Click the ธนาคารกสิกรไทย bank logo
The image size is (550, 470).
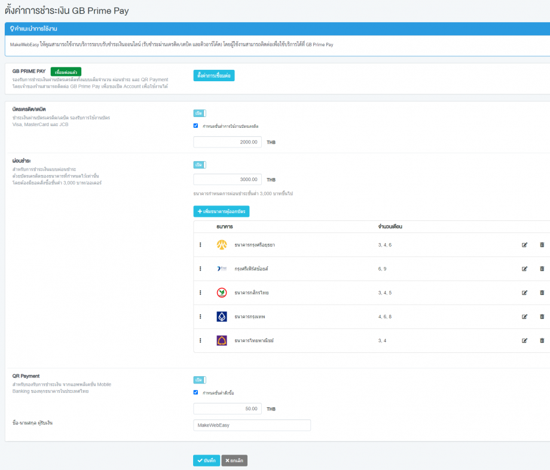pyautogui.click(x=222, y=293)
